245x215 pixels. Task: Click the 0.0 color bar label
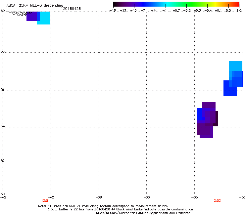(x=228, y=11)
